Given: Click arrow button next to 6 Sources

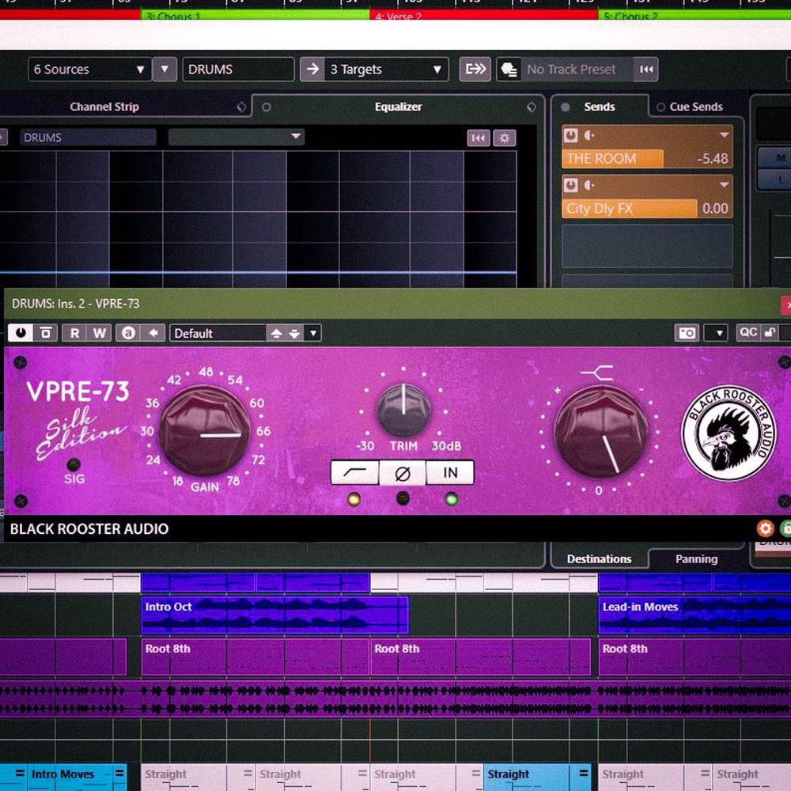Looking at the screenshot, I should (165, 69).
